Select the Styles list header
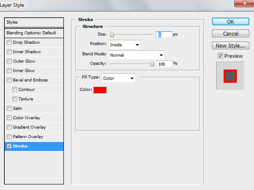The width and height of the screenshot is (254, 190). [34, 22]
